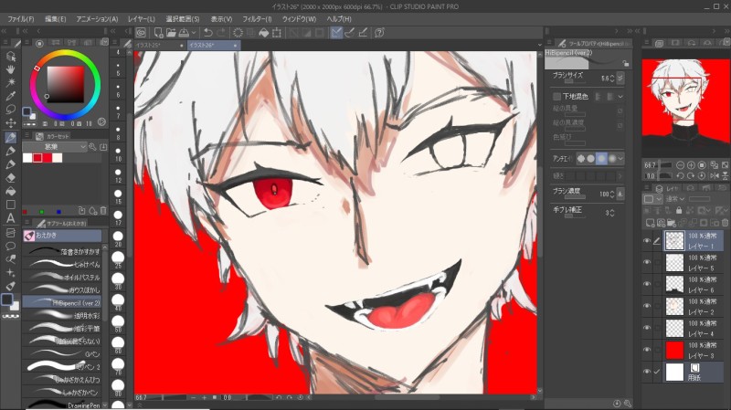Hide layer レイヤー 4 with eye icon
The width and height of the screenshot is (731, 410).
[x=647, y=328]
